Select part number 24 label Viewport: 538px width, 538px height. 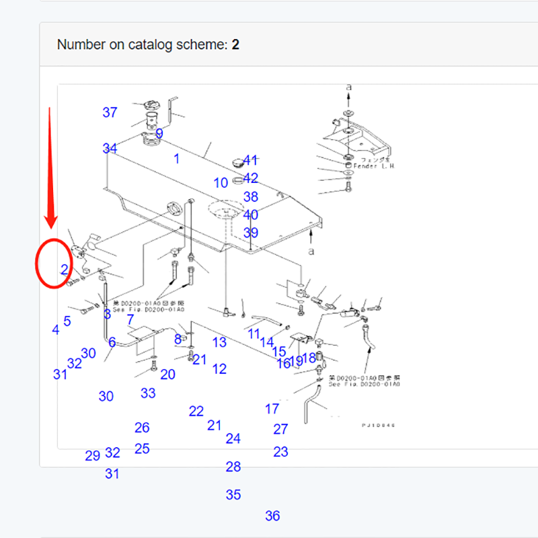[233, 438]
